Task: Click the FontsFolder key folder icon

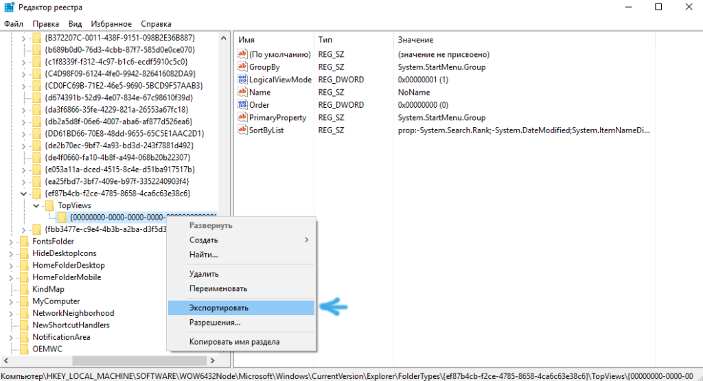Action: pos(24,242)
